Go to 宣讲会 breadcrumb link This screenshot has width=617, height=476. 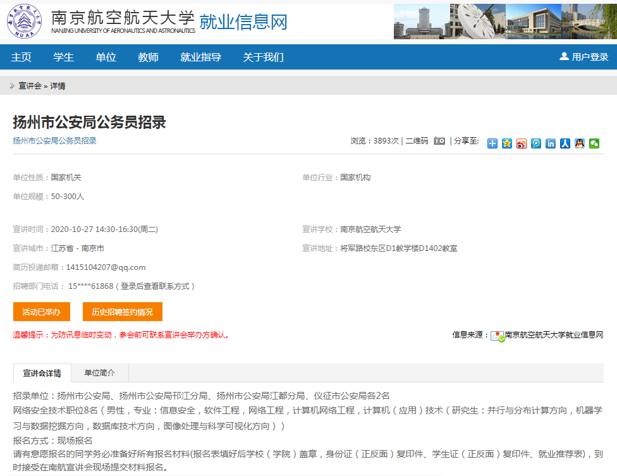(30, 86)
